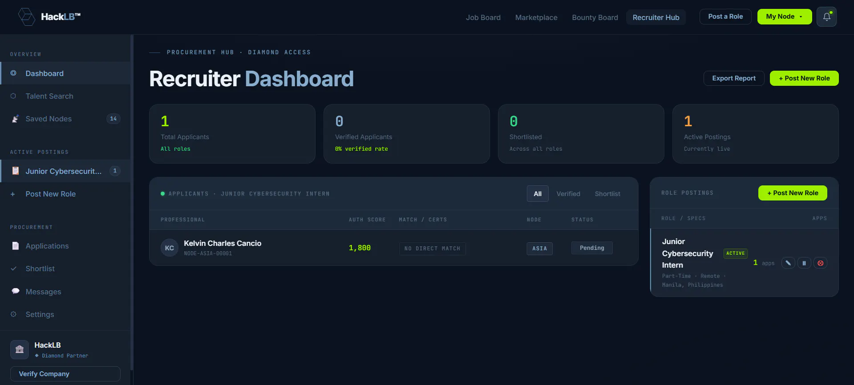
Task: Click the plus icon beside Post New Role in sidebar
Action: click(13, 194)
